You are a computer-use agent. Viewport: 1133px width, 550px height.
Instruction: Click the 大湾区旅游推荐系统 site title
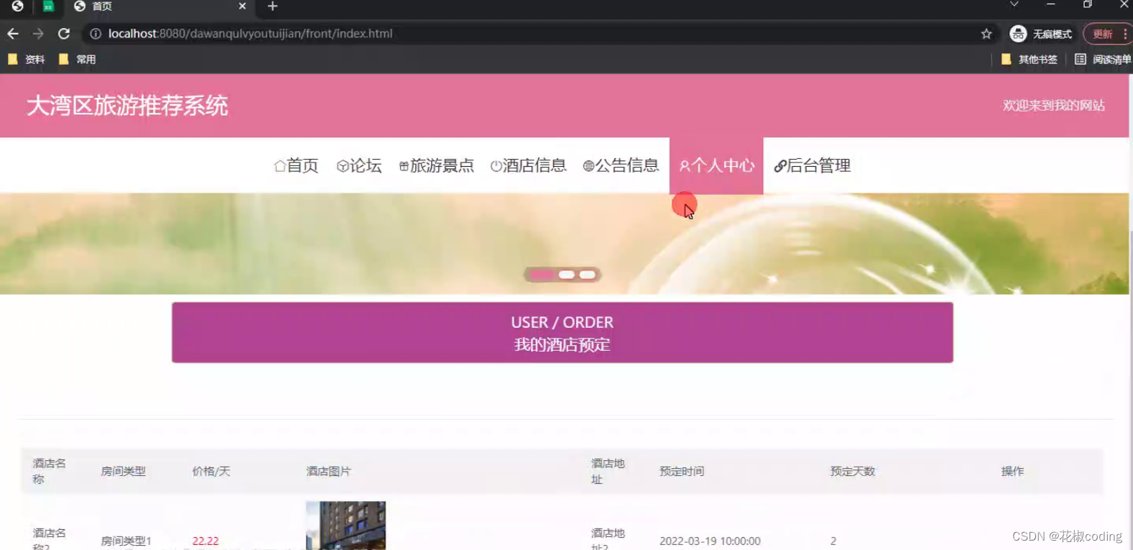pos(127,106)
